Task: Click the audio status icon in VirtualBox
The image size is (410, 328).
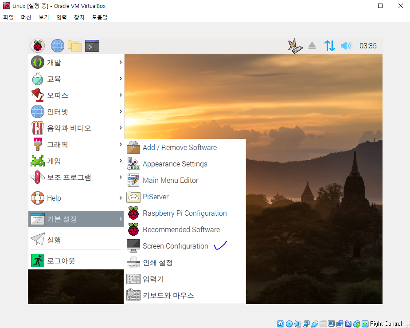Action: [297, 324]
